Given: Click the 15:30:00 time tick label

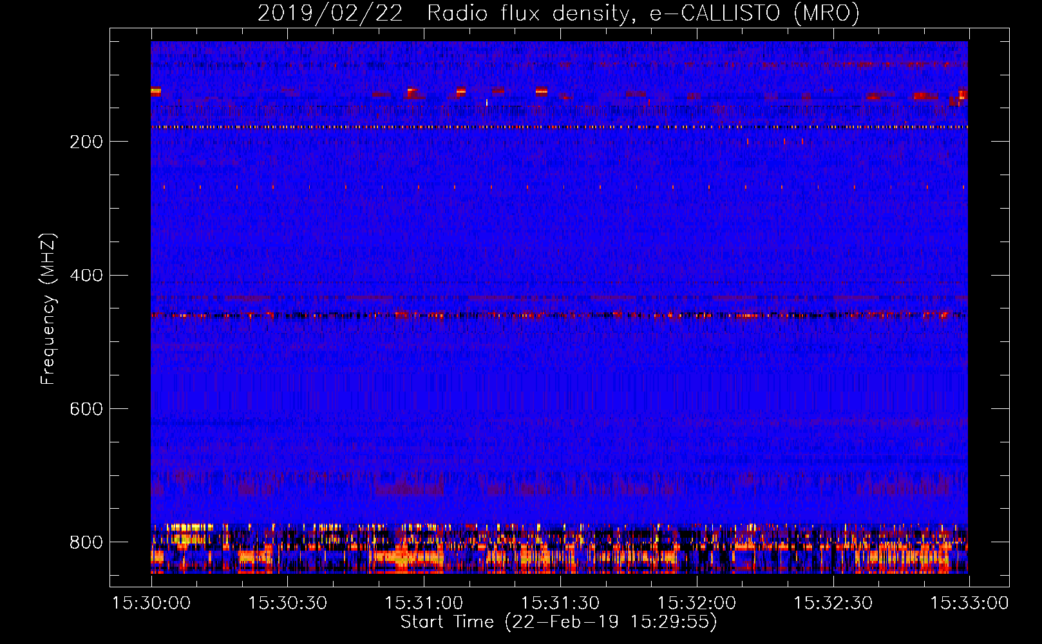Looking at the screenshot, I should click(x=151, y=603).
